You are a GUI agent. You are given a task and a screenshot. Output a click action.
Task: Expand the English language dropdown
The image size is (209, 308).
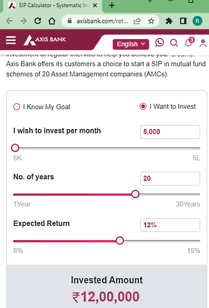(131, 44)
